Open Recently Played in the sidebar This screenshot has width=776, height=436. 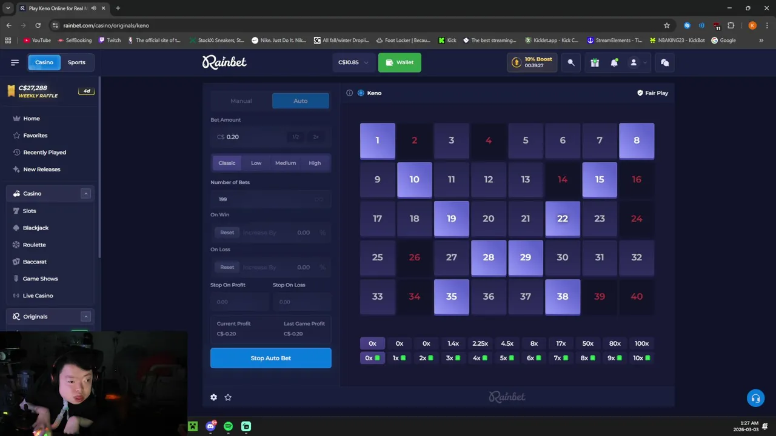click(x=44, y=152)
